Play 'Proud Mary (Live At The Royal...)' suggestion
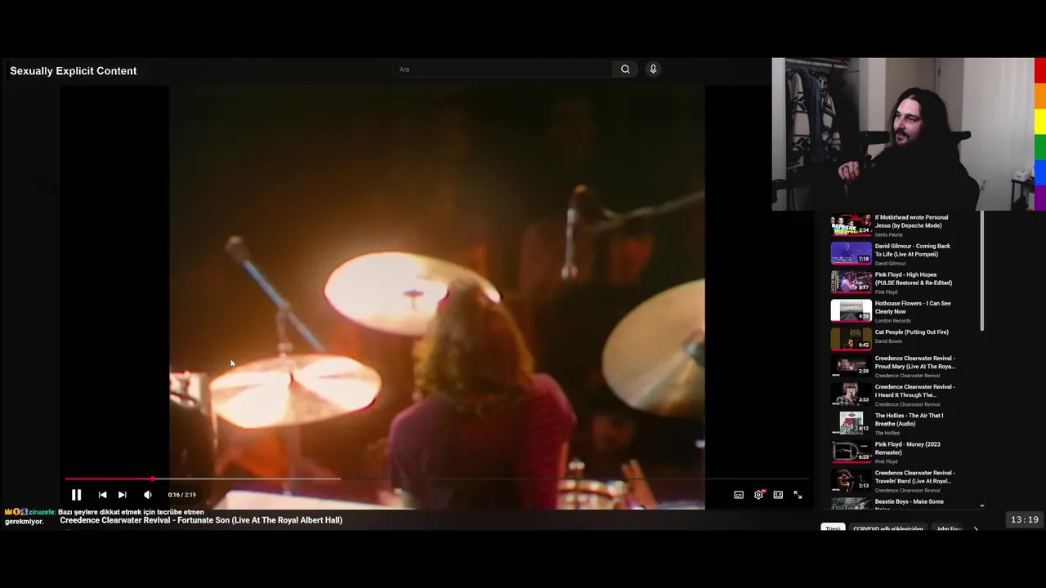Screen dimensions: 1046x588 914,363
